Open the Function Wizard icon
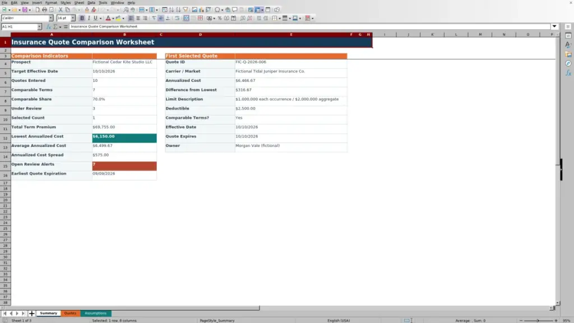The width and height of the screenshot is (574, 323). coord(48,27)
